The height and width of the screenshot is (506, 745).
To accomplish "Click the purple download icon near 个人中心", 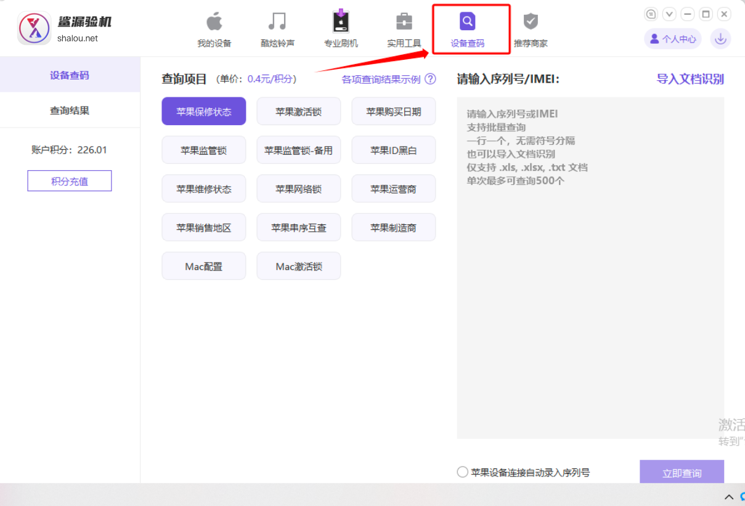I will point(720,38).
